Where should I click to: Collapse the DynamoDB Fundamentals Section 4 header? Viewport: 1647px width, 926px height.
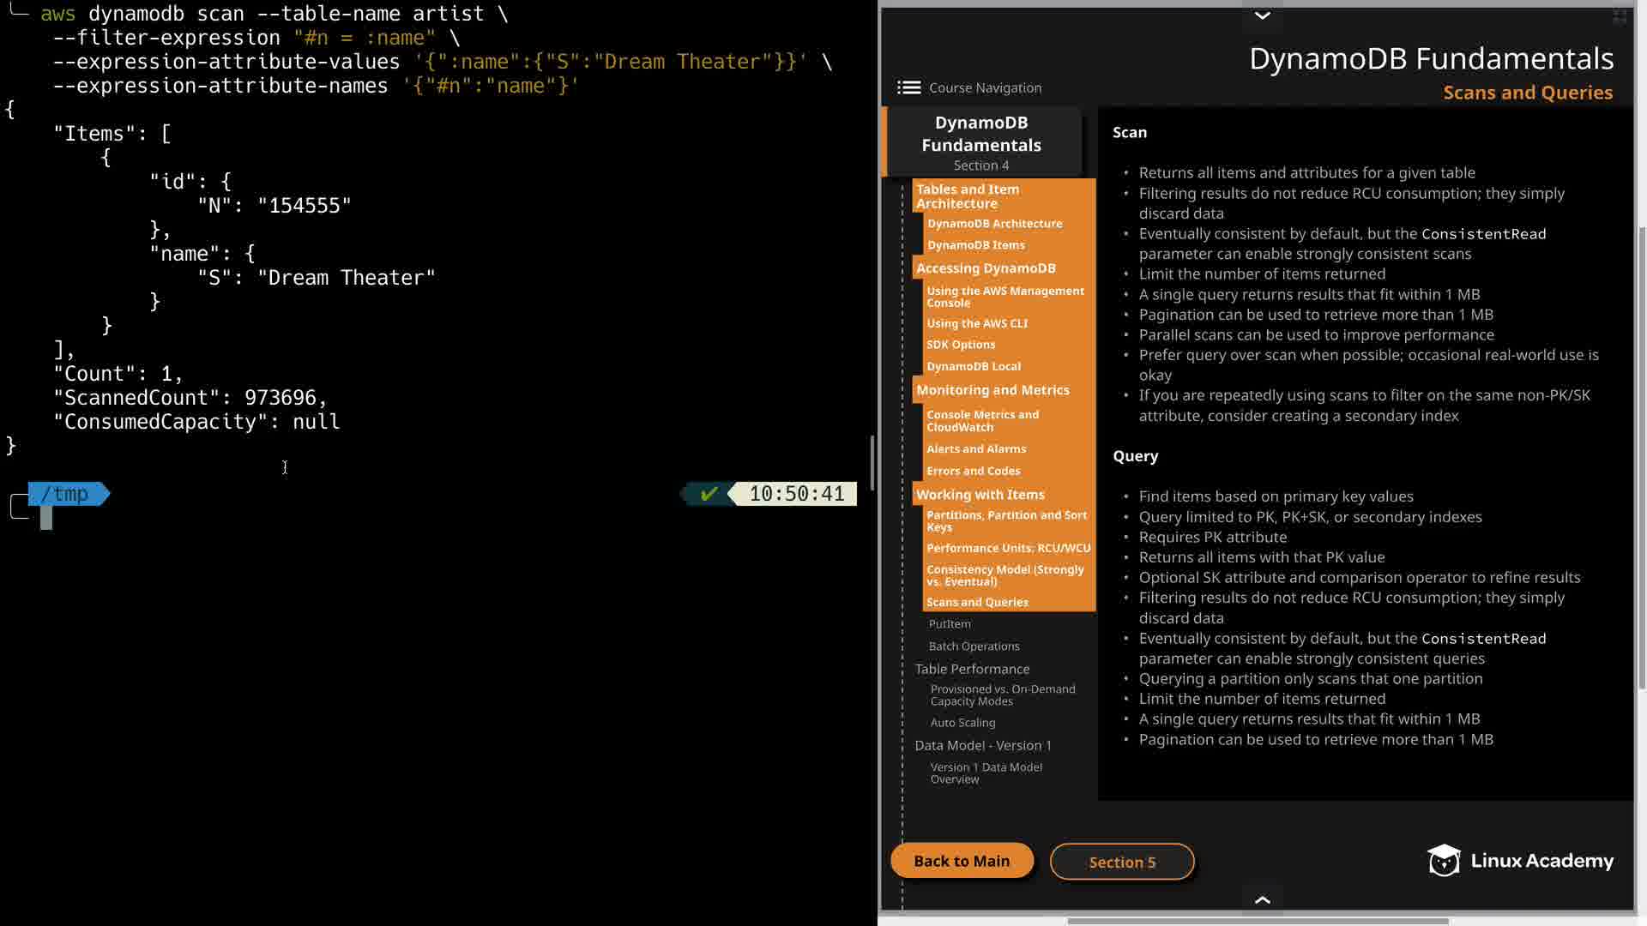click(981, 142)
